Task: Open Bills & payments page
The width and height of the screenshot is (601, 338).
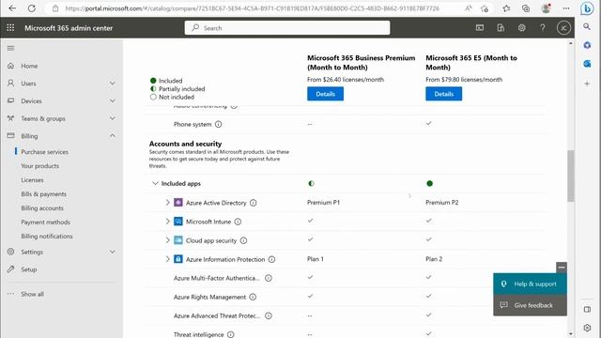Action: coord(44,194)
